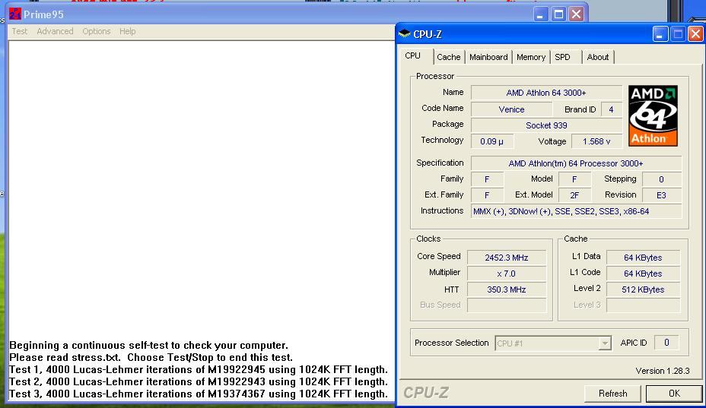706x408 pixels.
Task: Click the AMD Athlon 64 logo
Action: [x=653, y=116]
